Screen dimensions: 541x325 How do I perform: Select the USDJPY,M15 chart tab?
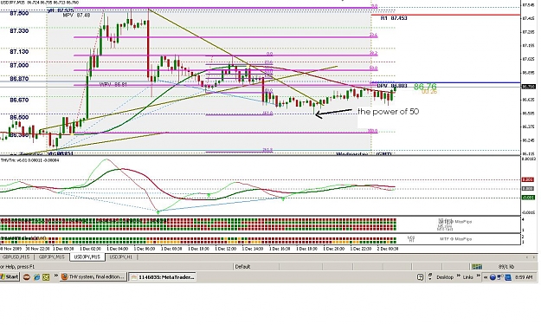pyautogui.click(x=87, y=257)
